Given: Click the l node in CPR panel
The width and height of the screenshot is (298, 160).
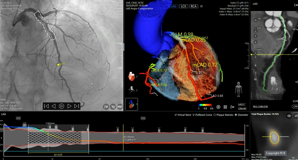Looking at the screenshot, I should (x=255, y=73).
